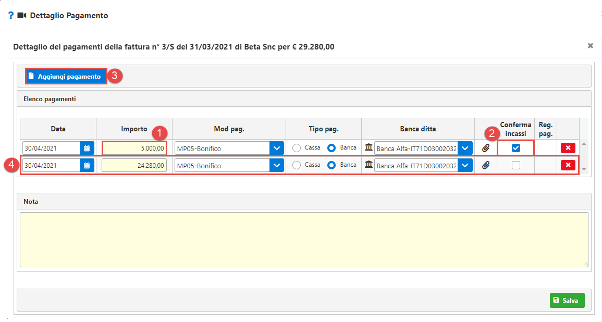Click the video camera tutorial icon
This screenshot has width=602, height=322.
tap(22, 16)
